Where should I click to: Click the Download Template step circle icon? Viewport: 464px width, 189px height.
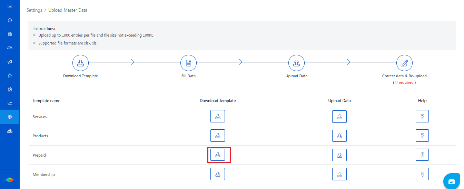coord(80,63)
